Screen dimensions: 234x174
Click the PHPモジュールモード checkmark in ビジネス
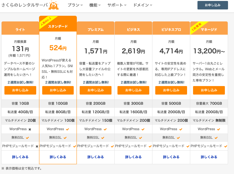click(150, 146)
